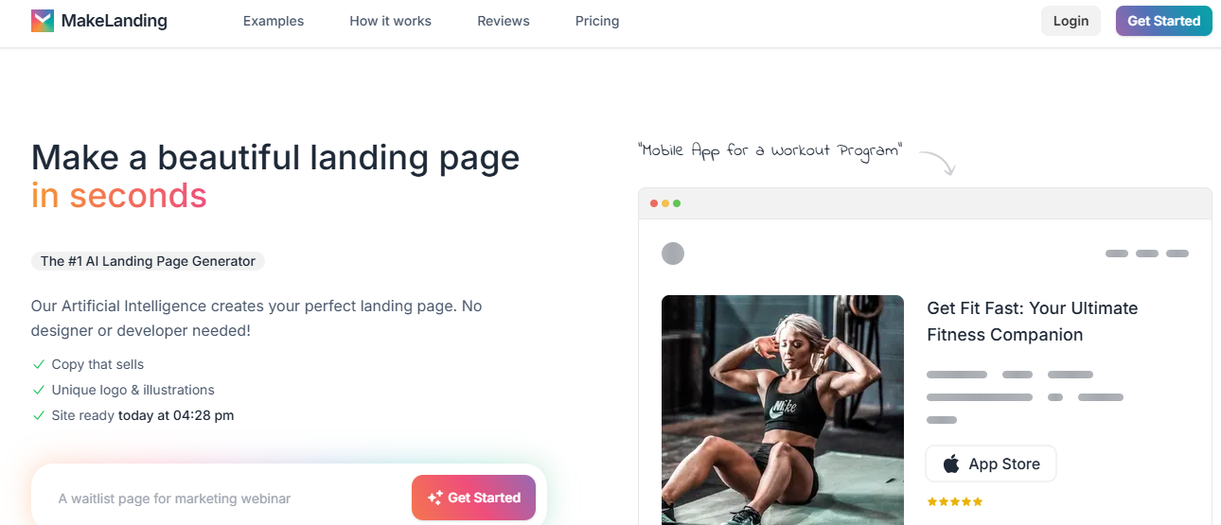Click the workout woman photo thumbnail

pos(783,411)
